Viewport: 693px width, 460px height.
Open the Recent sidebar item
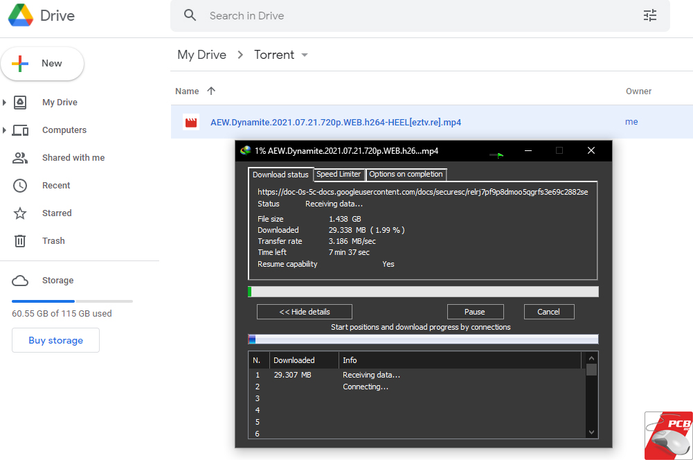coord(56,186)
